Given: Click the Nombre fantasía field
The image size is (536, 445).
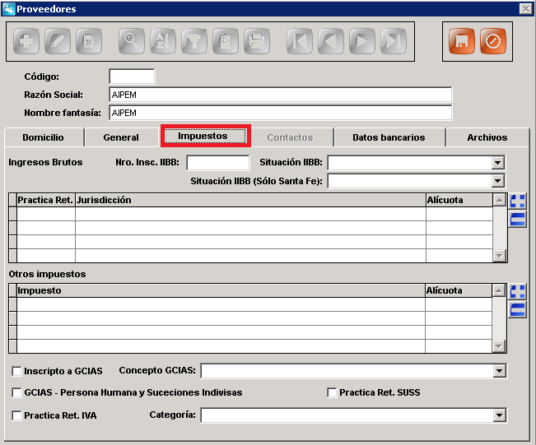Looking at the screenshot, I should 281,113.
